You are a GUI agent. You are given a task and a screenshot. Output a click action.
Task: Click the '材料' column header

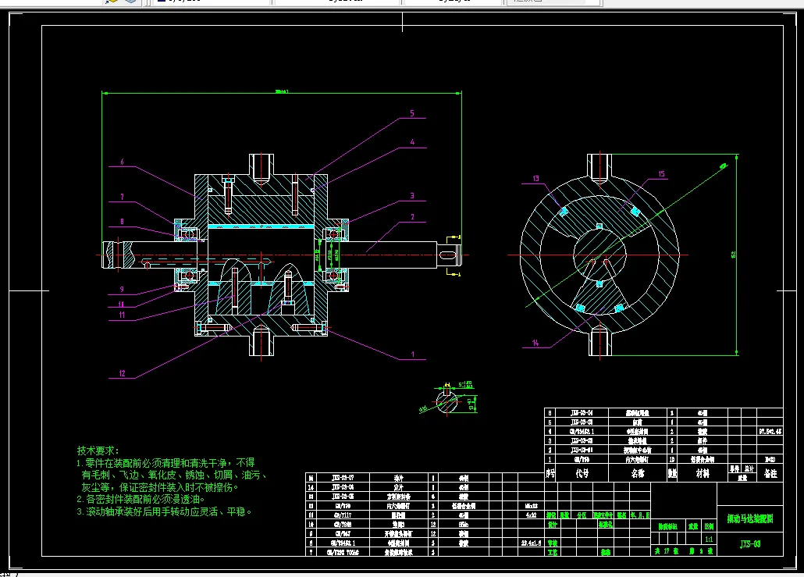point(703,473)
